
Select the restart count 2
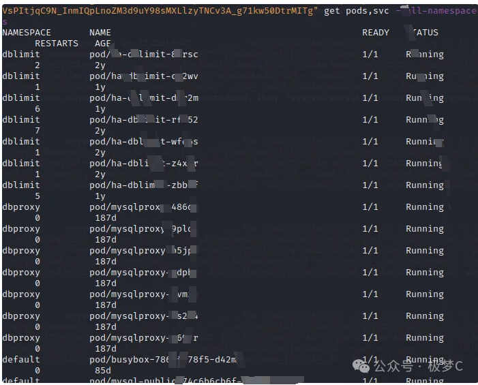pyautogui.click(x=38, y=65)
